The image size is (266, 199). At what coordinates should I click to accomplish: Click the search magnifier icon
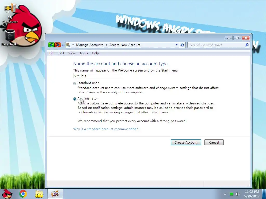(x=247, y=45)
